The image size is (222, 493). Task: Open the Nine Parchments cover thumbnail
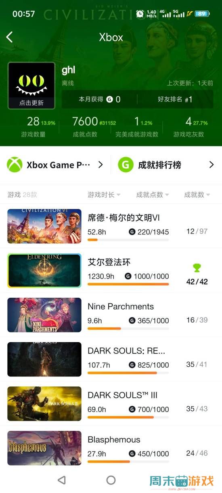(44, 315)
